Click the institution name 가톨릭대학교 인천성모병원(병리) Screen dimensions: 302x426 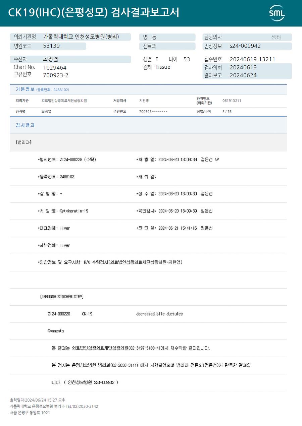81,37
